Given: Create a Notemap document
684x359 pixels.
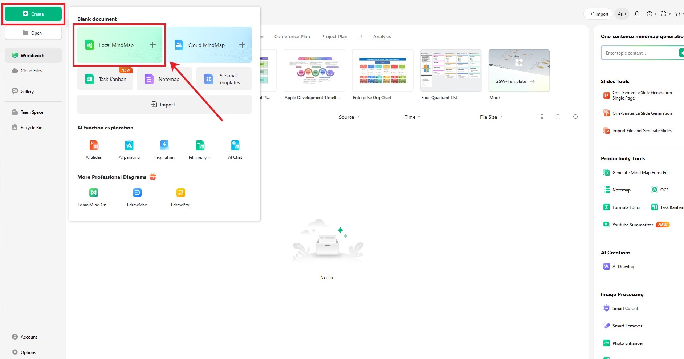Looking at the screenshot, I should click(x=164, y=79).
